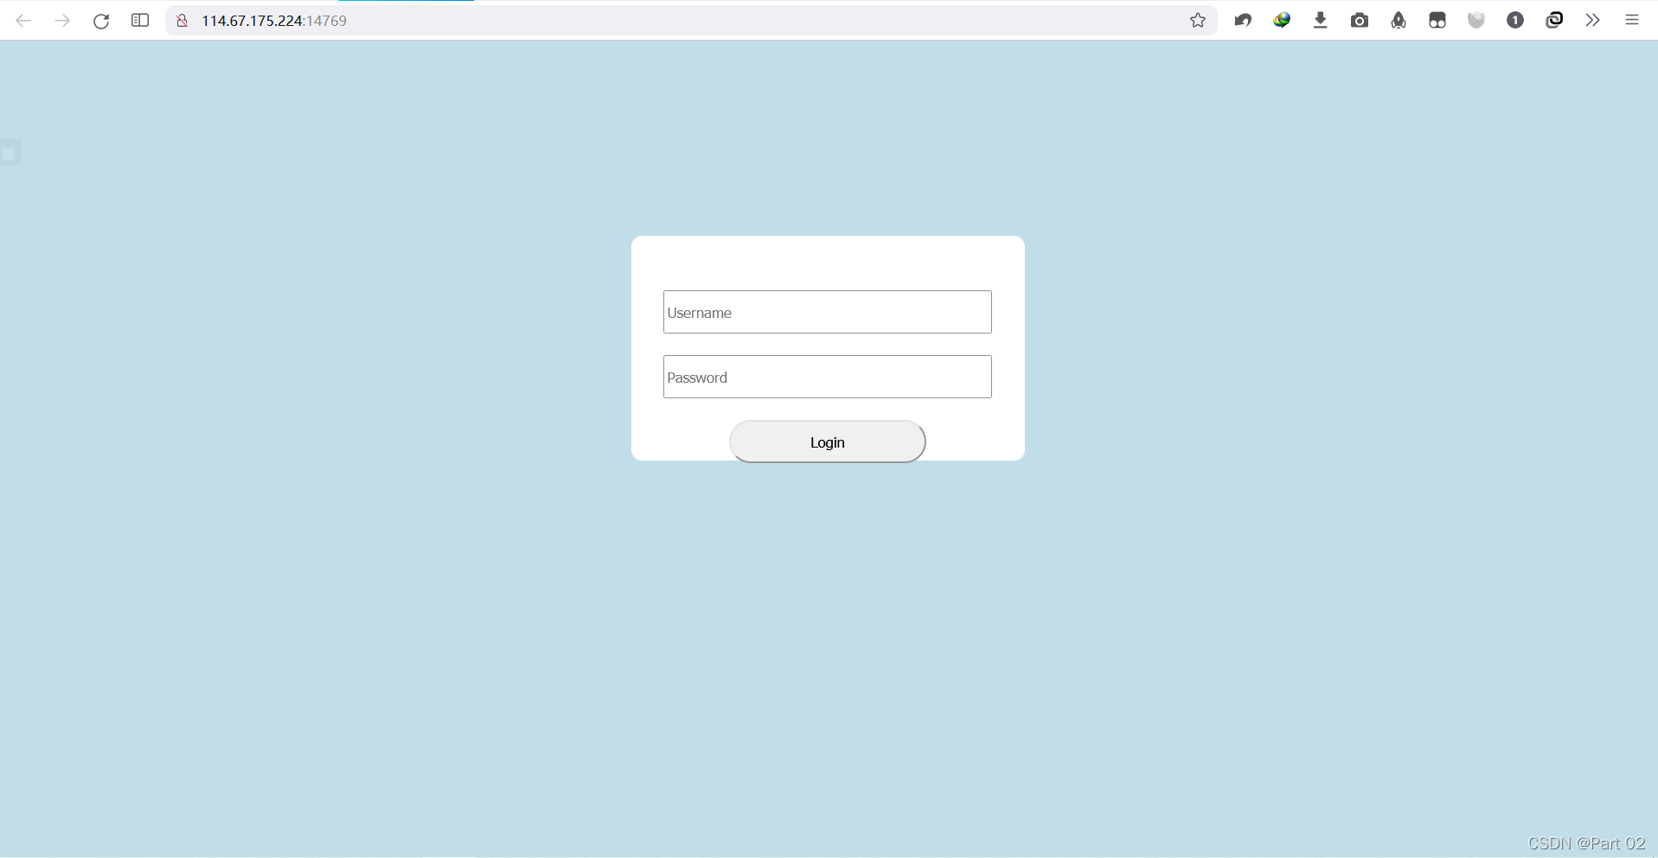Reload the current page
1658x858 pixels.
101,20
